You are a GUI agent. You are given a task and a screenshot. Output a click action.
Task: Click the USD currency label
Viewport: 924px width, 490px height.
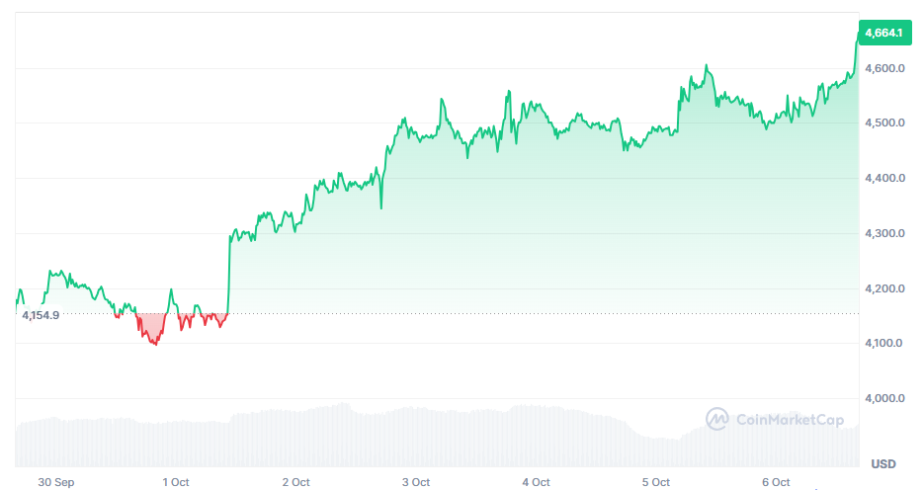coord(882,463)
